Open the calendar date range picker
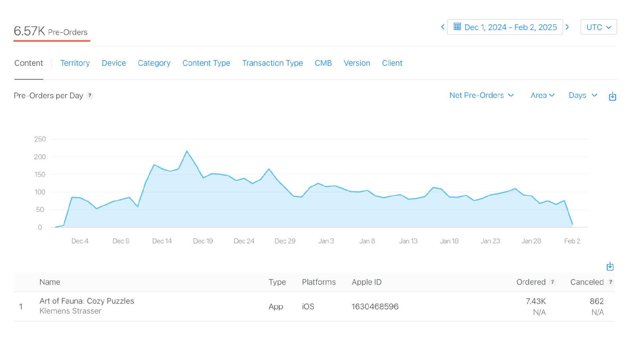This screenshot has width=637, height=358. 505,27
